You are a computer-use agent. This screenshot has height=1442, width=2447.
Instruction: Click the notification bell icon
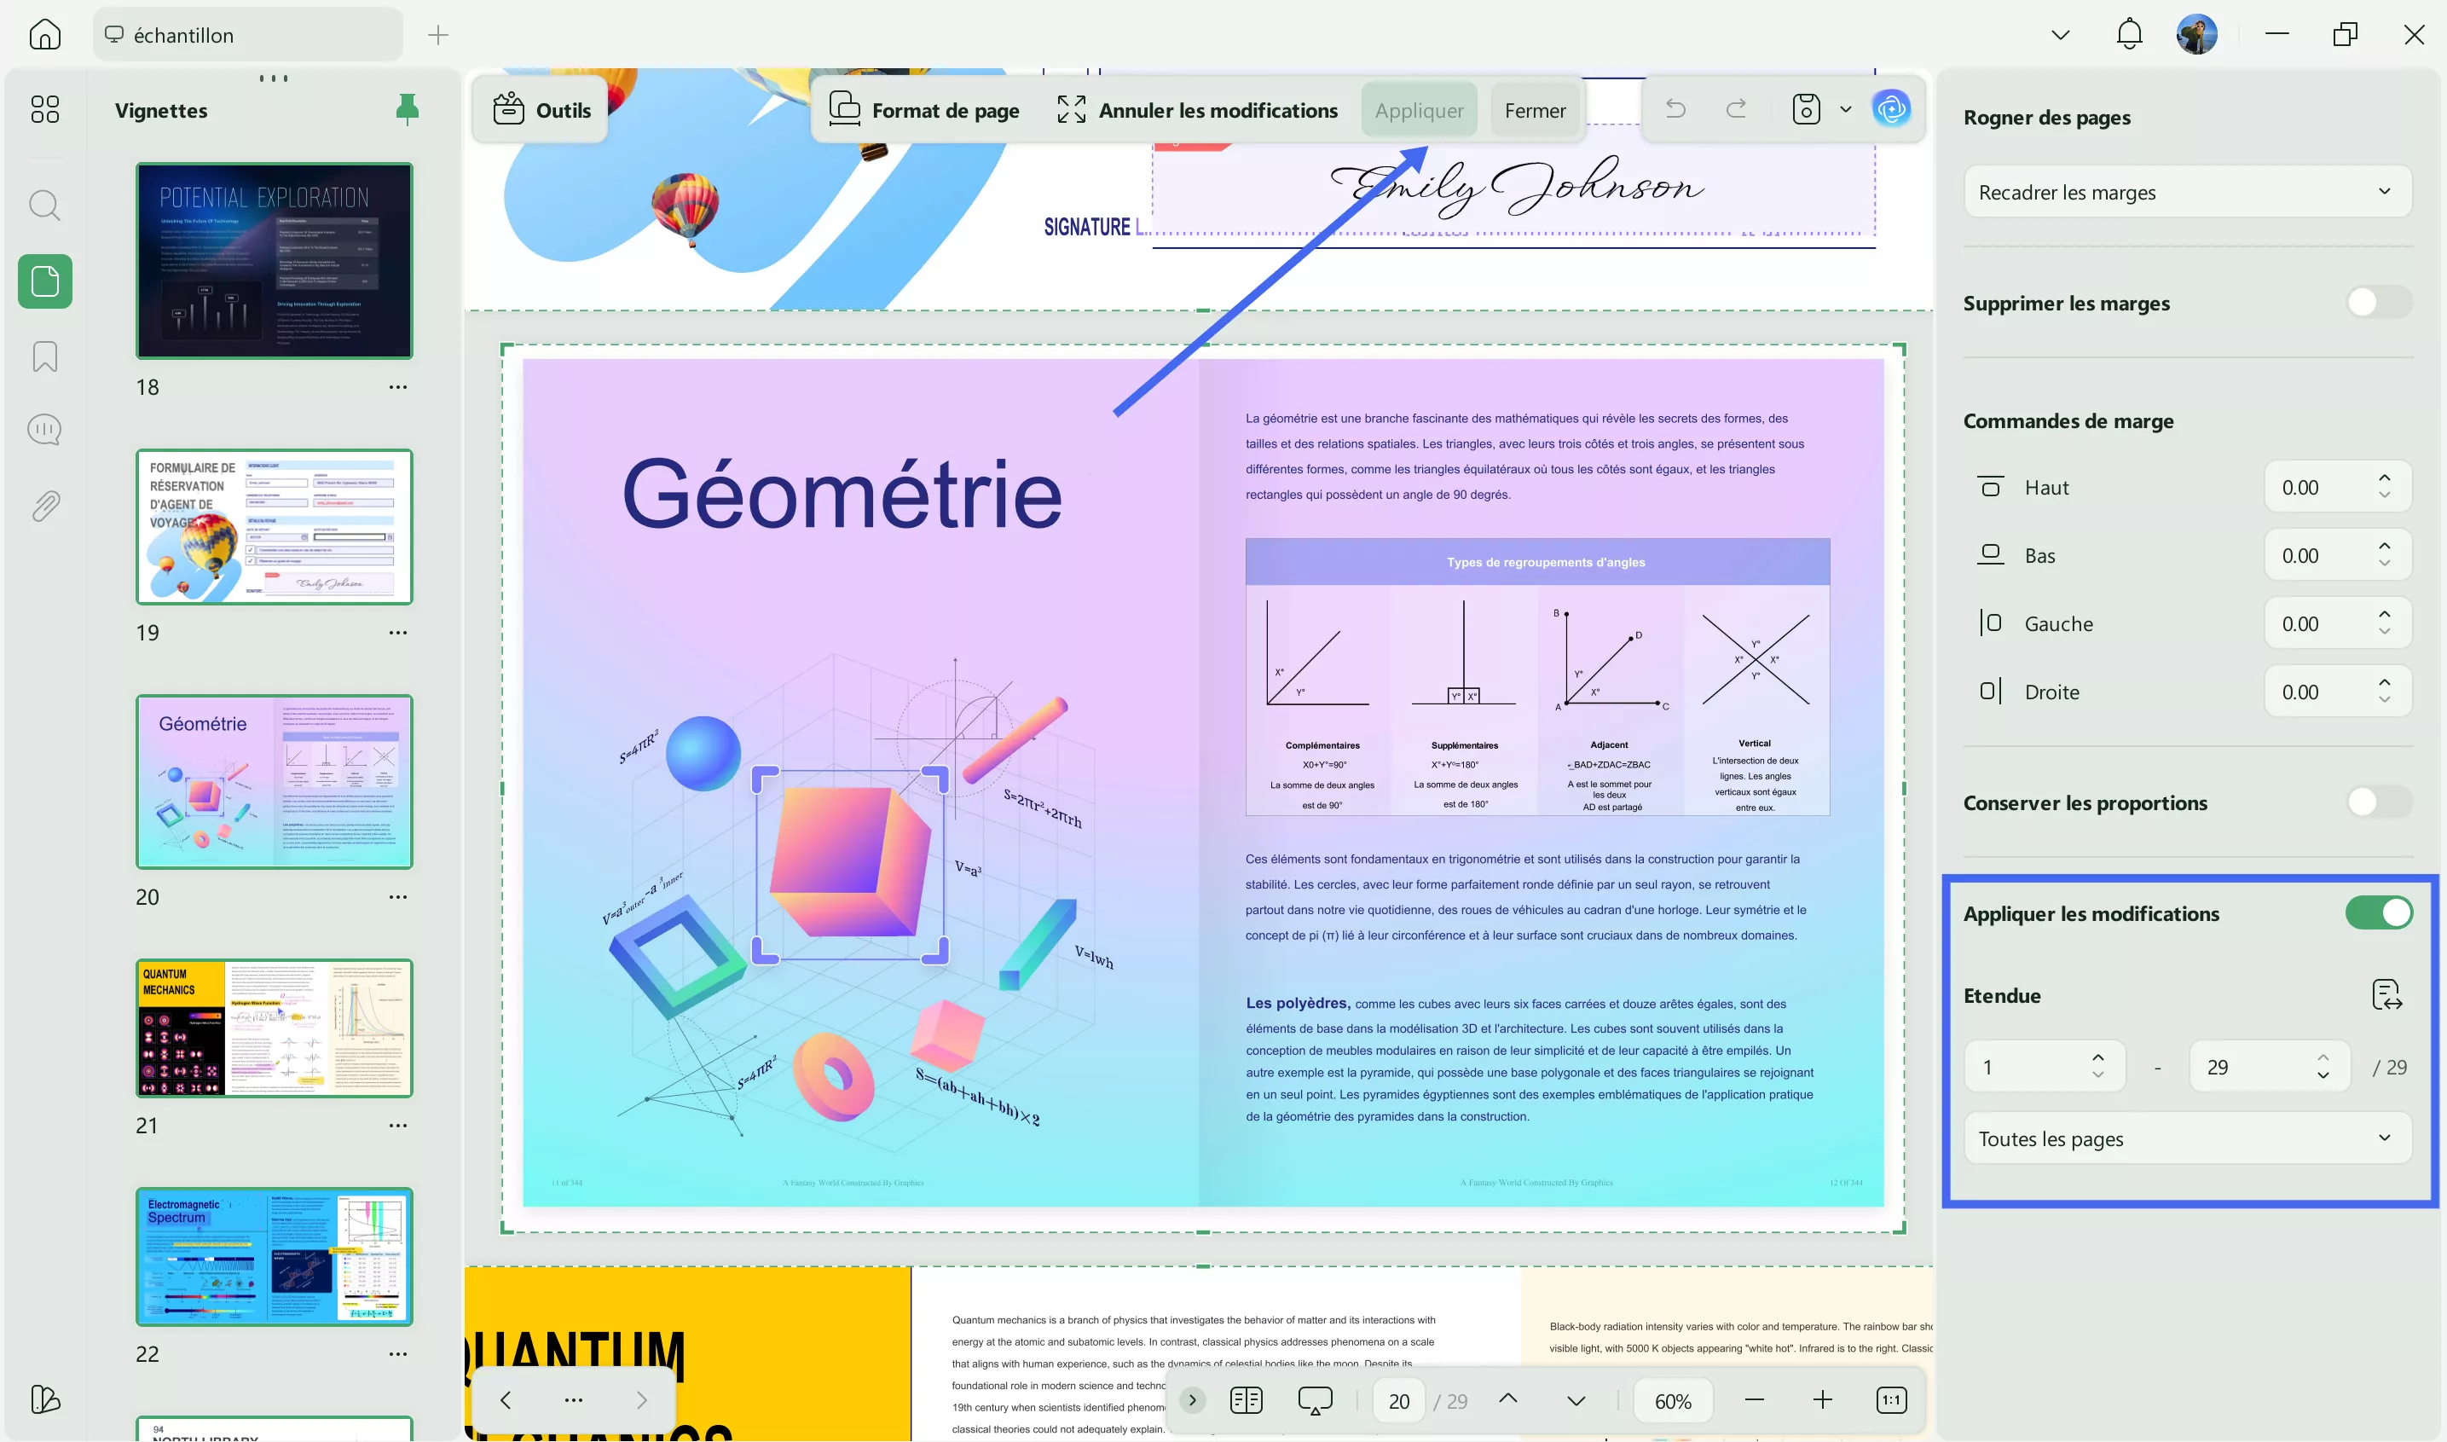click(x=2128, y=35)
